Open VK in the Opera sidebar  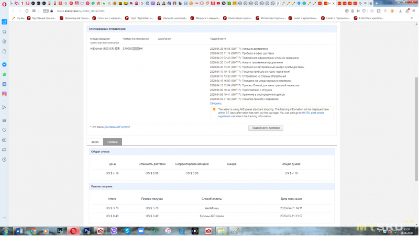pyautogui.click(x=4, y=84)
